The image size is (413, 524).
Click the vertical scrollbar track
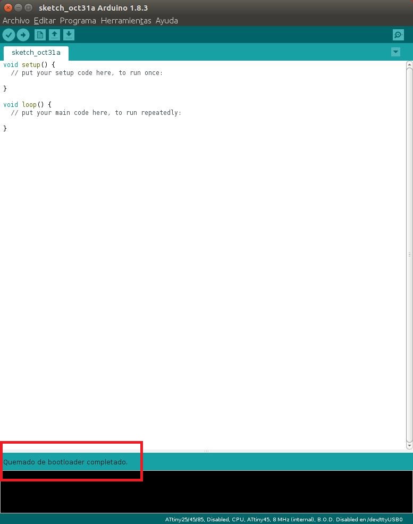pos(409,255)
